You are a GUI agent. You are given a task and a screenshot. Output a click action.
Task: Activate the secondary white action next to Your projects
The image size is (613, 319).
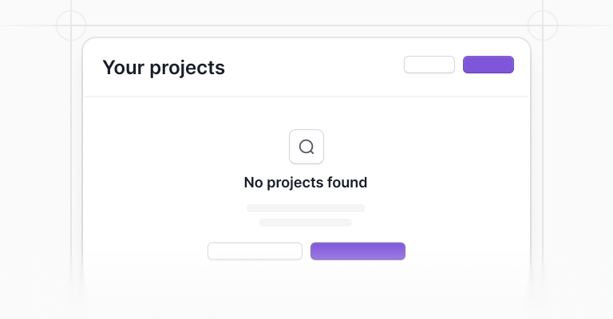point(429,65)
